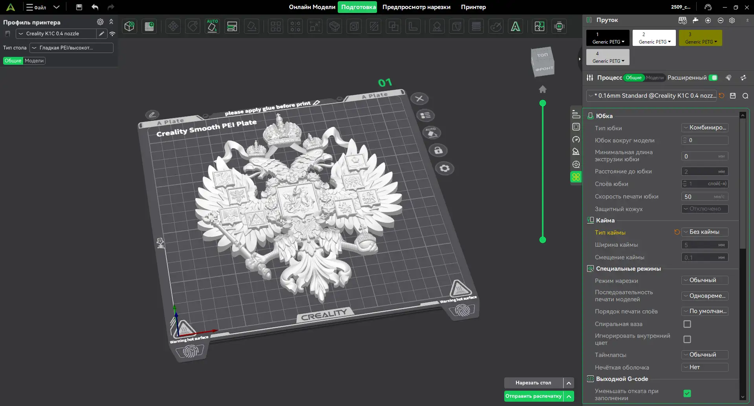Image resolution: width=754 pixels, height=406 pixels.
Task: Click the Add model cube icon
Action: [x=130, y=26]
